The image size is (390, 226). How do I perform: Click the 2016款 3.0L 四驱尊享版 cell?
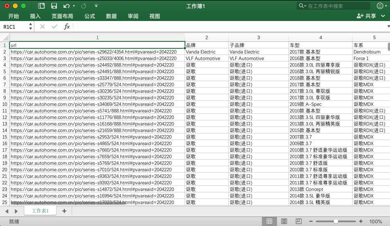[320, 65]
